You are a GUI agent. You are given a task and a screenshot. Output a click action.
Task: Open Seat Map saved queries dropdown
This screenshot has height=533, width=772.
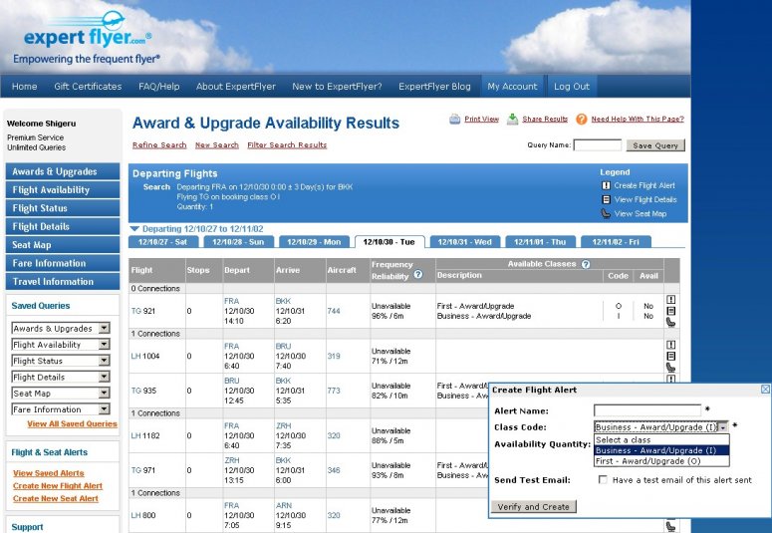click(104, 394)
